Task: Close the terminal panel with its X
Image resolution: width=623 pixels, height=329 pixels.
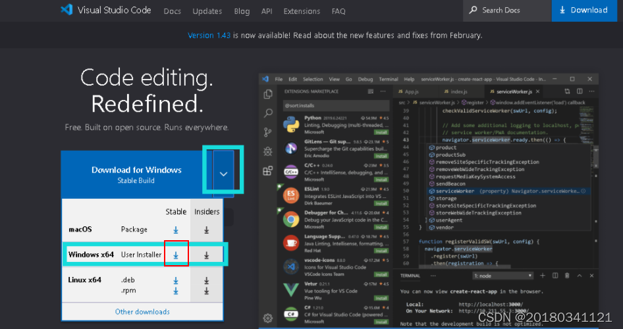Action: pyautogui.click(x=591, y=276)
